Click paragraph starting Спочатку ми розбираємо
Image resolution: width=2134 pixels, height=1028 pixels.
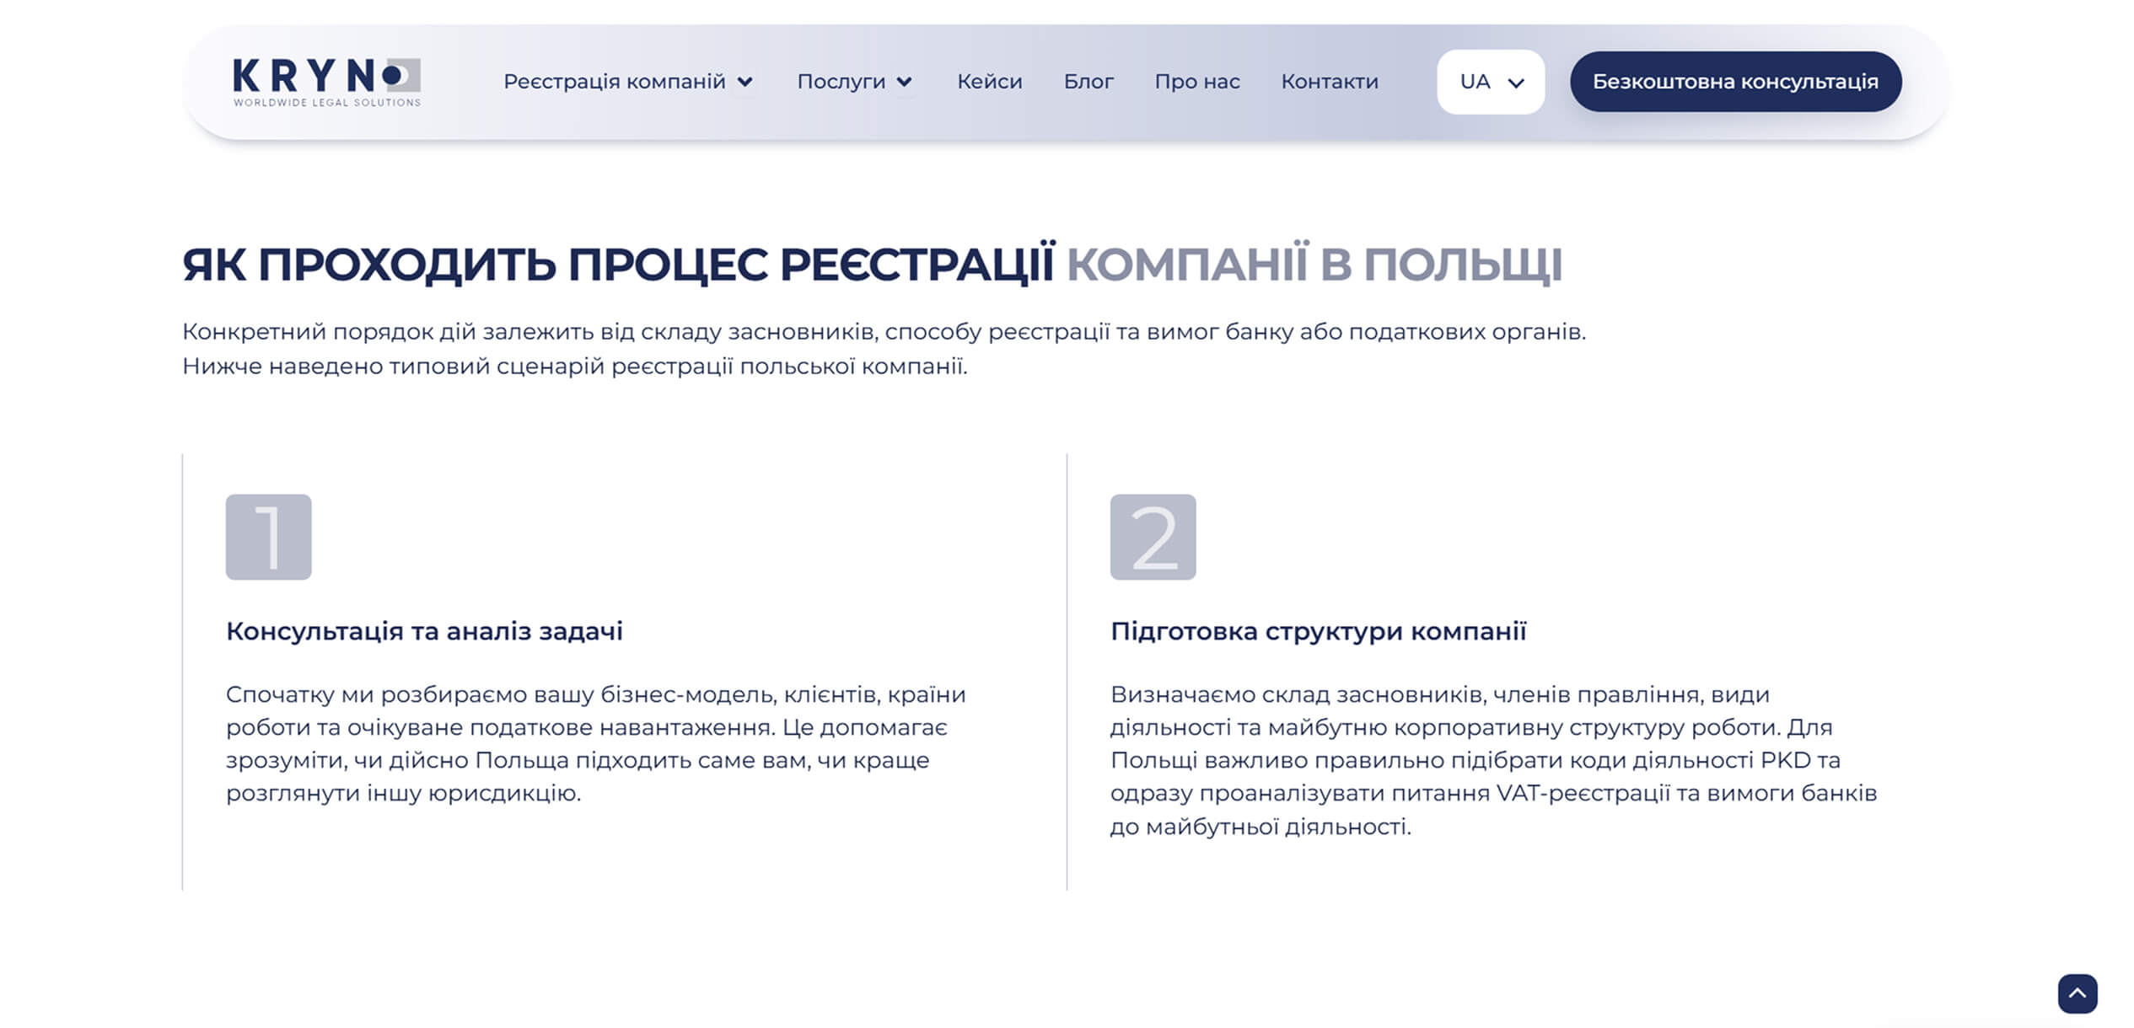pyautogui.click(x=596, y=743)
